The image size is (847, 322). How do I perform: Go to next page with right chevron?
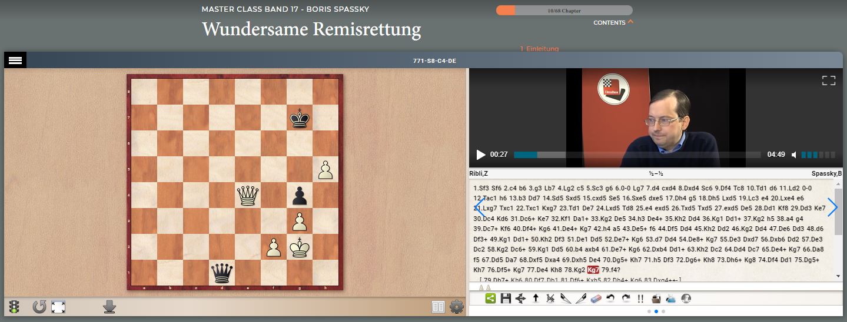coord(832,207)
